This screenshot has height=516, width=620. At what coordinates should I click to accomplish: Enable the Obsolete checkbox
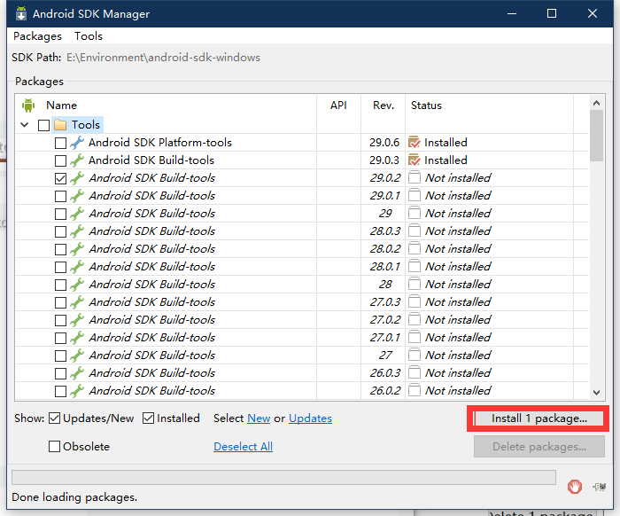[54, 446]
